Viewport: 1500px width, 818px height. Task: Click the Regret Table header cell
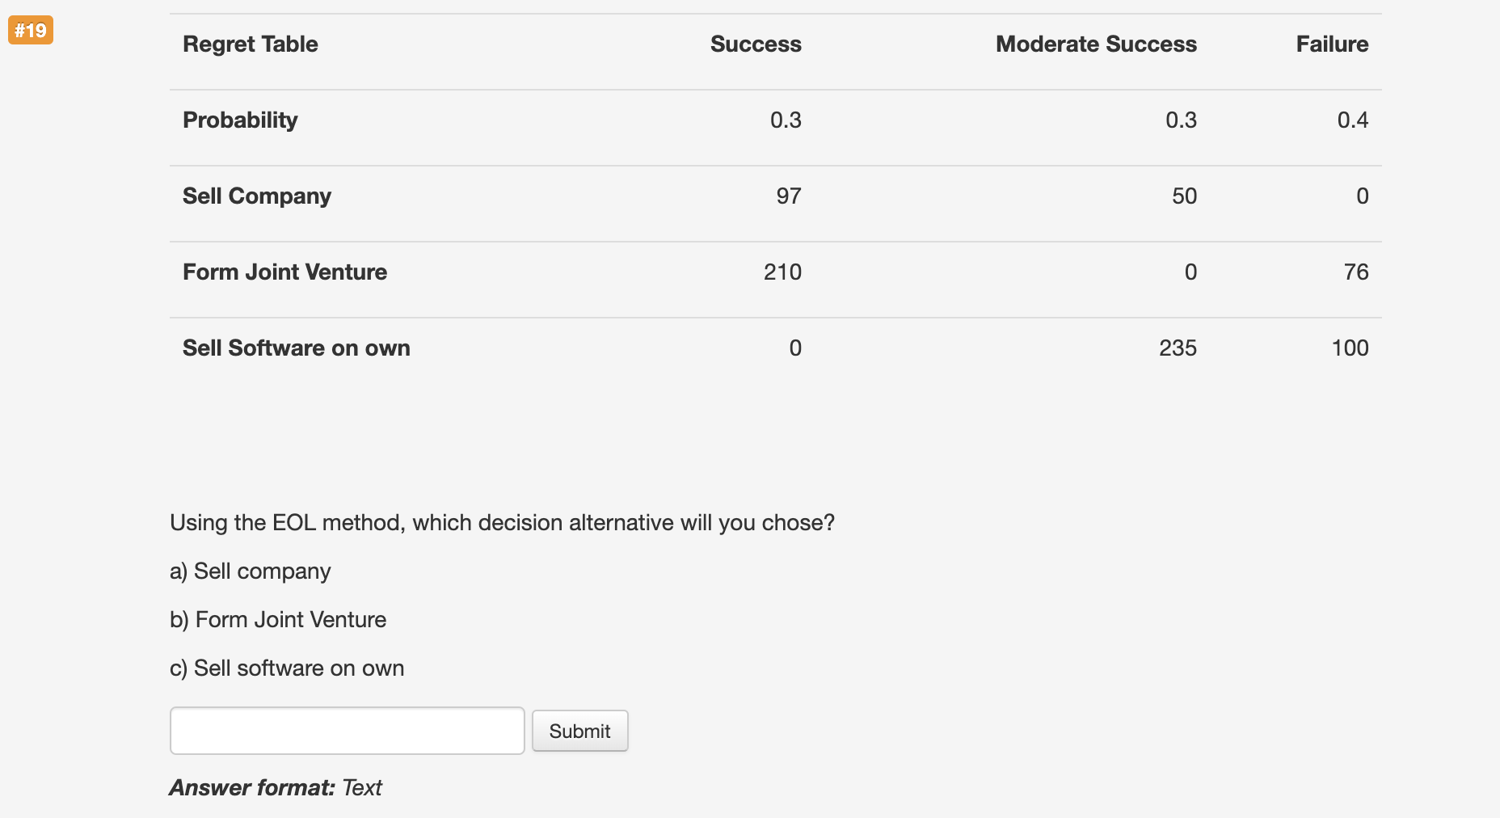[x=251, y=44]
